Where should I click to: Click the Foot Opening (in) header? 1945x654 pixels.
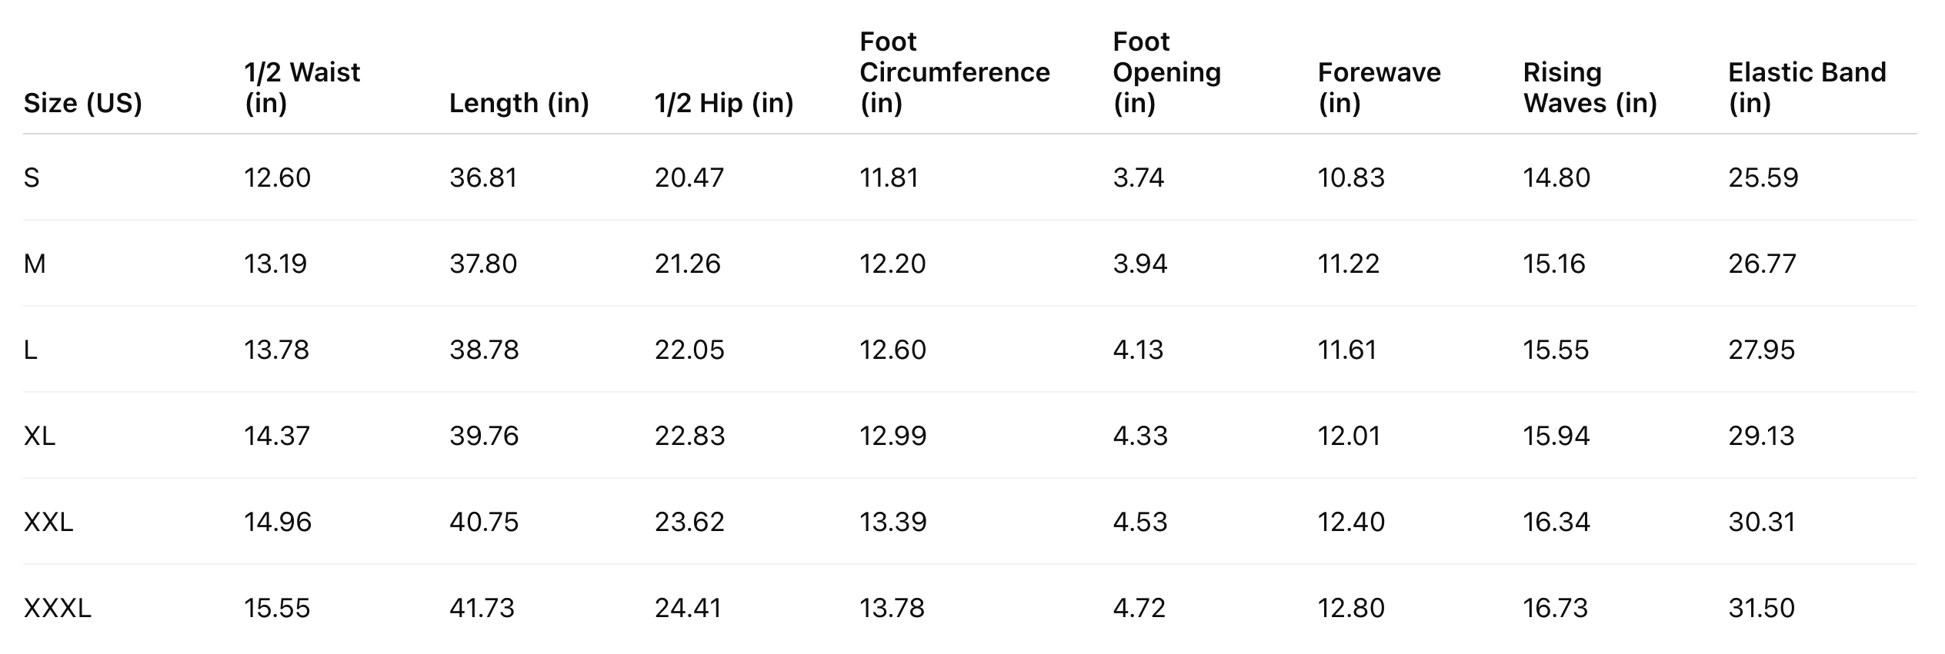[1166, 72]
